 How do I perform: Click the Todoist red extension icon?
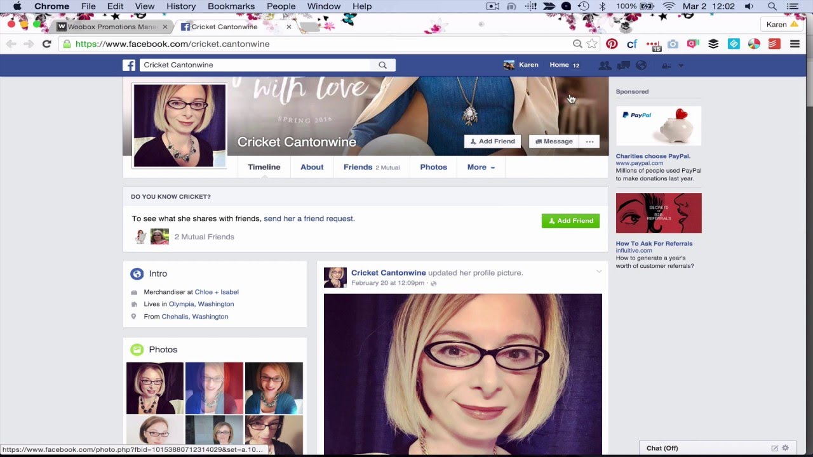click(774, 44)
